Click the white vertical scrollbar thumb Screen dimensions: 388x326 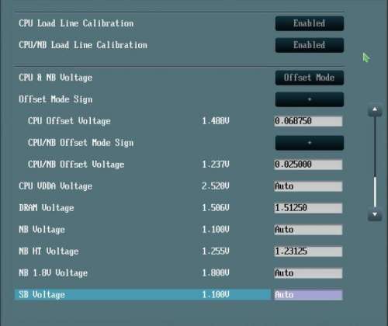375,192
